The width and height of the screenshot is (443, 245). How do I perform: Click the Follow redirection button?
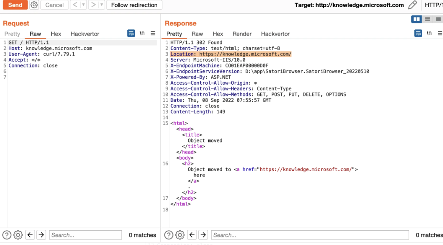pyautogui.click(x=134, y=5)
